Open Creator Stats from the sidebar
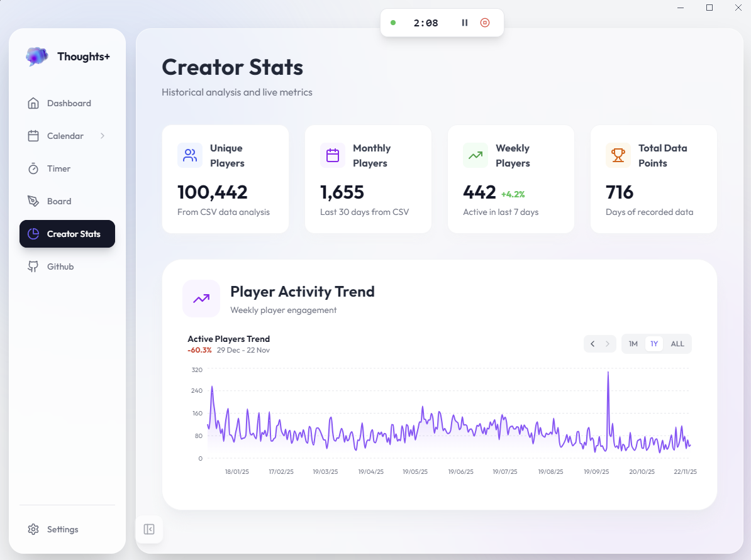 tap(67, 234)
